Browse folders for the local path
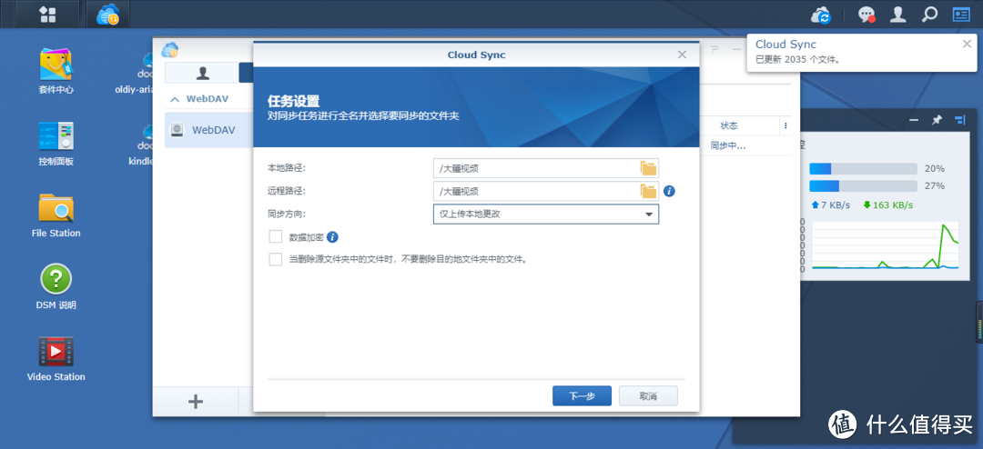Viewport: 983px width, 449px height. pos(648,168)
